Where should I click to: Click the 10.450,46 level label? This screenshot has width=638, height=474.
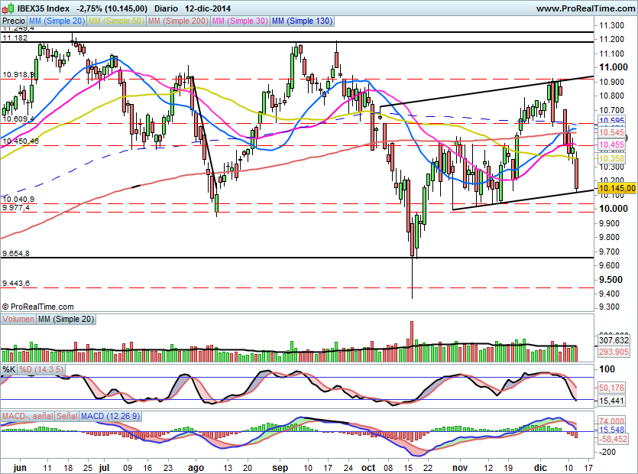(x=21, y=141)
